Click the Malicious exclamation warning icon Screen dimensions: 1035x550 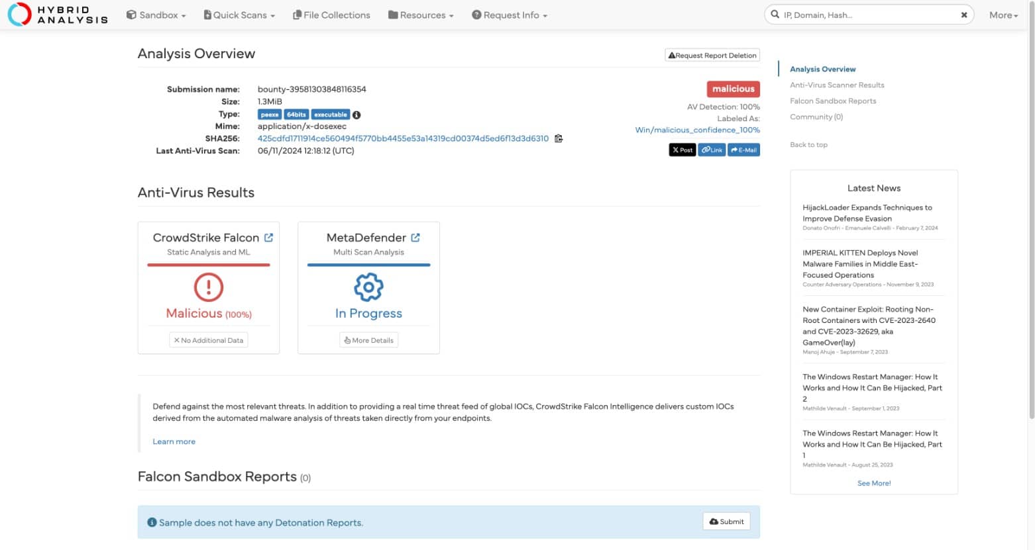pyautogui.click(x=209, y=287)
